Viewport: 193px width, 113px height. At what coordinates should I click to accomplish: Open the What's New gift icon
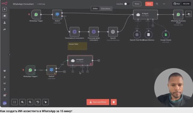coord(5,95)
